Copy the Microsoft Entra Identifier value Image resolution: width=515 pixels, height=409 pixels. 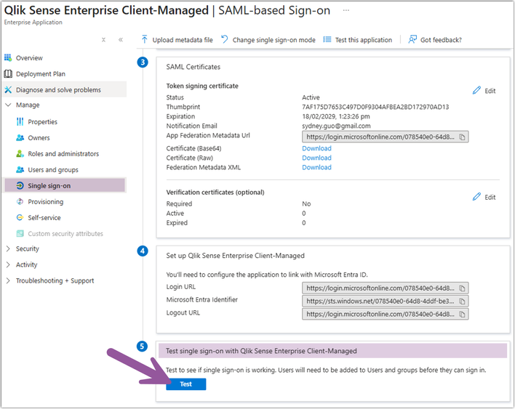pos(463,301)
